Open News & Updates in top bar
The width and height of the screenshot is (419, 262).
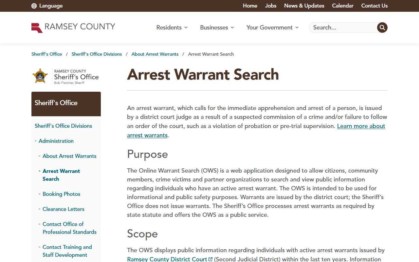[304, 6]
